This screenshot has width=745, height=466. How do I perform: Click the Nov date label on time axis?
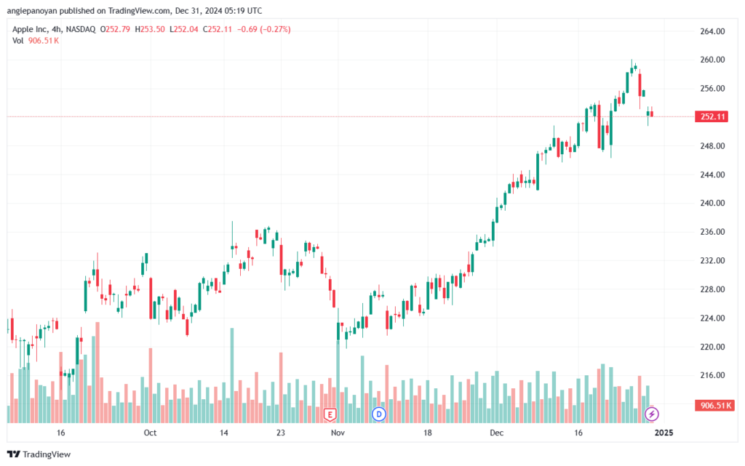click(x=338, y=433)
